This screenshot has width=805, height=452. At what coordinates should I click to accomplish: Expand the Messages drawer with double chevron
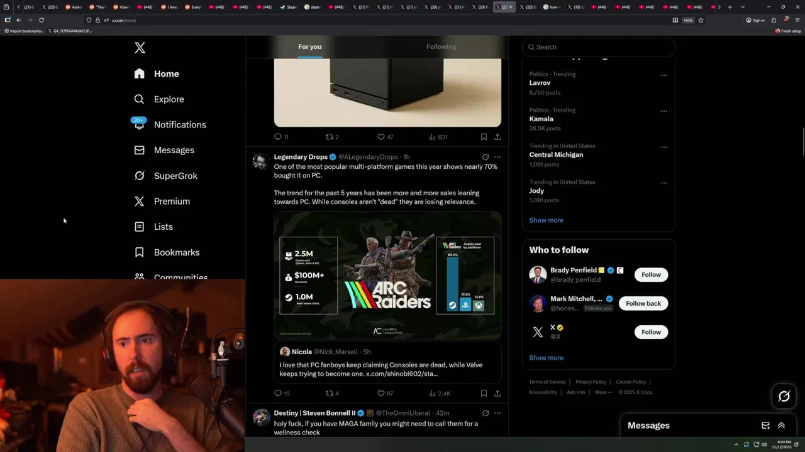781,425
